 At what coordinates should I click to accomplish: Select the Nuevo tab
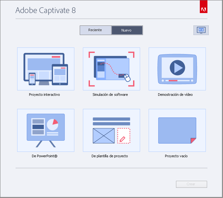[127, 30]
